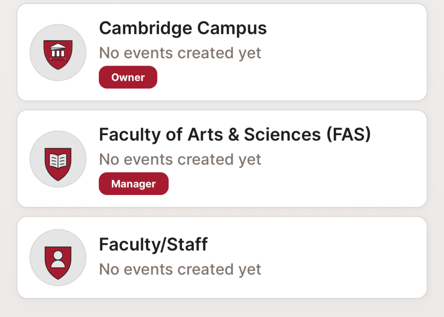Open the Cambridge Campus title
Screen dimensions: 444x317
[x=183, y=28]
